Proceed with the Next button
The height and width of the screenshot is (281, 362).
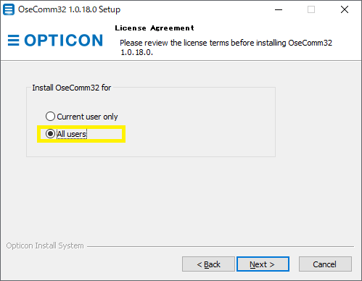pos(263,264)
